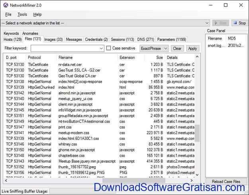The image size is (249, 195).
Task: Click the file list vertical scroll down arrow
Action: [x=197, y=175]
